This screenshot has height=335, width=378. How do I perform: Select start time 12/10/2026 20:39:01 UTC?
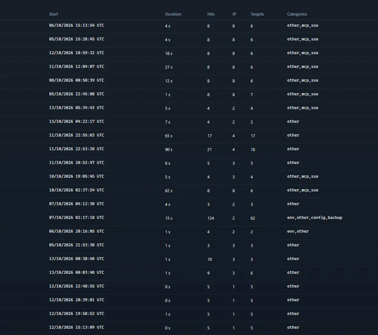(77, 300)
